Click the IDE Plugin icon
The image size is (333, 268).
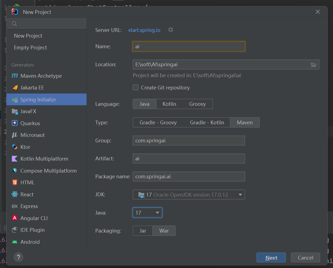point(15,230)
